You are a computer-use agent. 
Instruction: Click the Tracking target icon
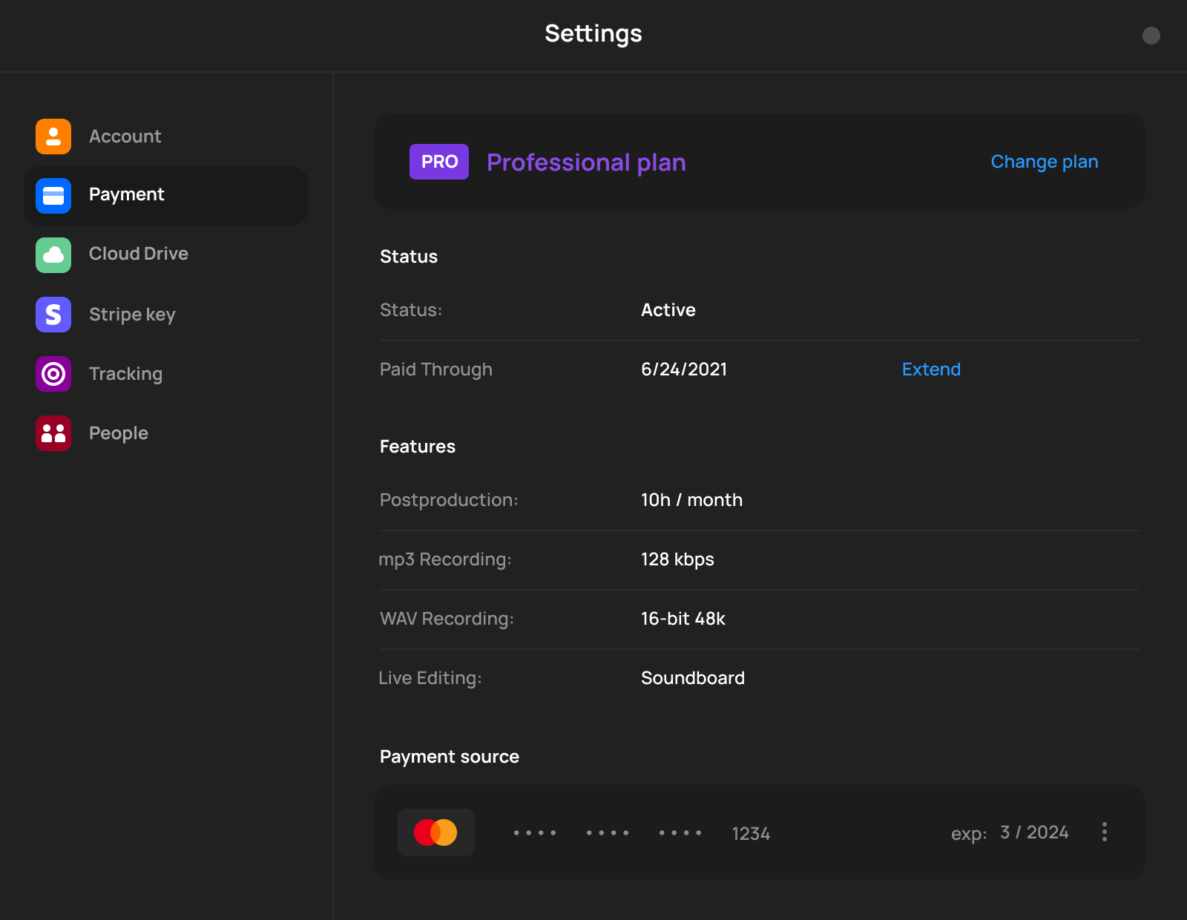[53, 374]
